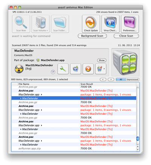Check Update for virus definitions
151x165 pixels.
click(x=91, y=24)
